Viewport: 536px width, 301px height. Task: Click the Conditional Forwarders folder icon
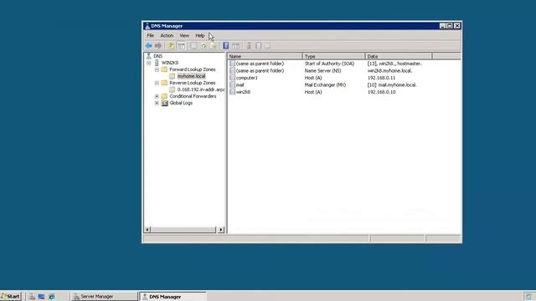[x=164, y=96]
